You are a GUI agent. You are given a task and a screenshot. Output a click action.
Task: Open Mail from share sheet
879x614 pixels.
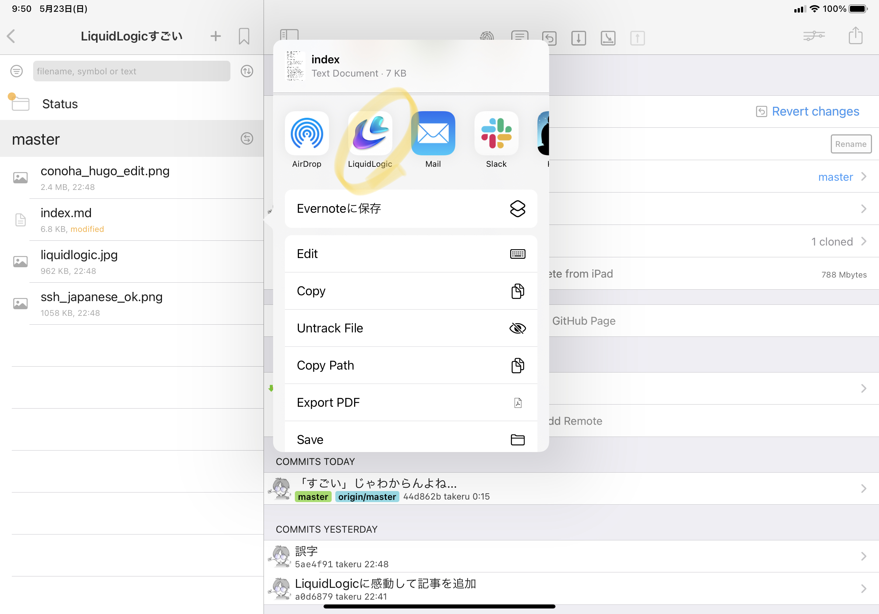(433, 134)
